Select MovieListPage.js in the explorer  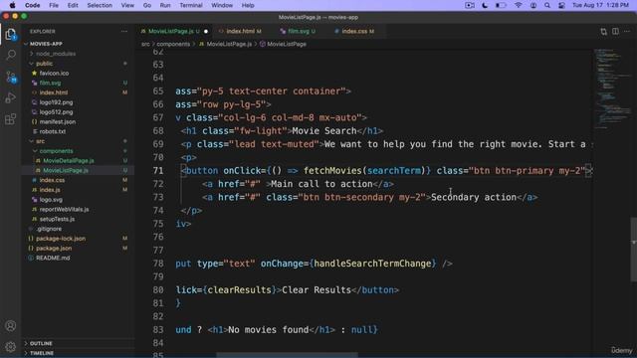point(66,170)
